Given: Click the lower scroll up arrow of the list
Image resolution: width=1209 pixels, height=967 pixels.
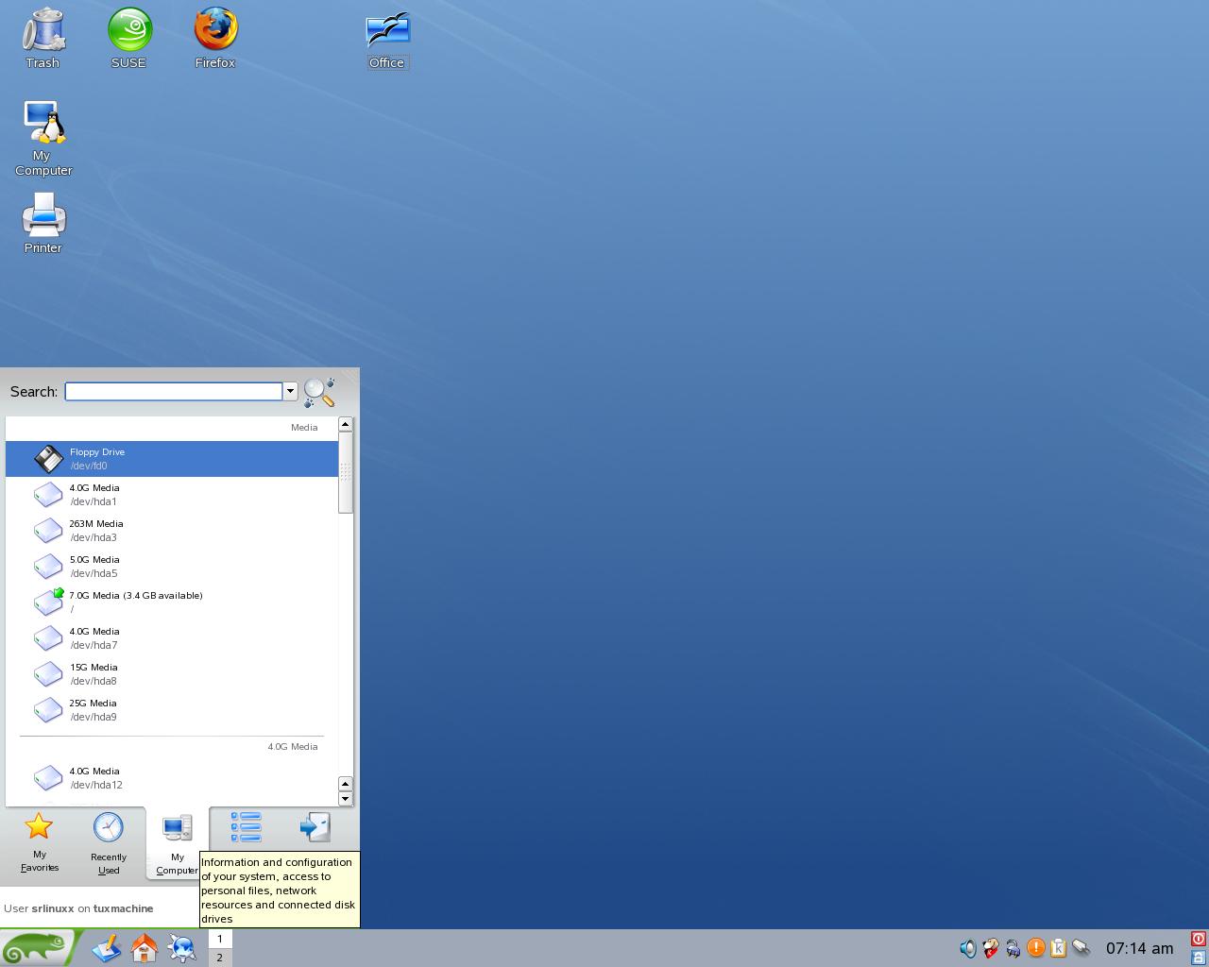Looking at the screenshot, I should [x=346, y=784].
